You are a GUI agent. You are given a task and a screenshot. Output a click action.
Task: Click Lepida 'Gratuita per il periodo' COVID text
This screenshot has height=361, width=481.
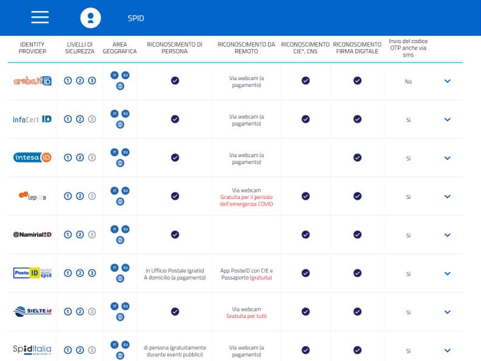(246, 200)
